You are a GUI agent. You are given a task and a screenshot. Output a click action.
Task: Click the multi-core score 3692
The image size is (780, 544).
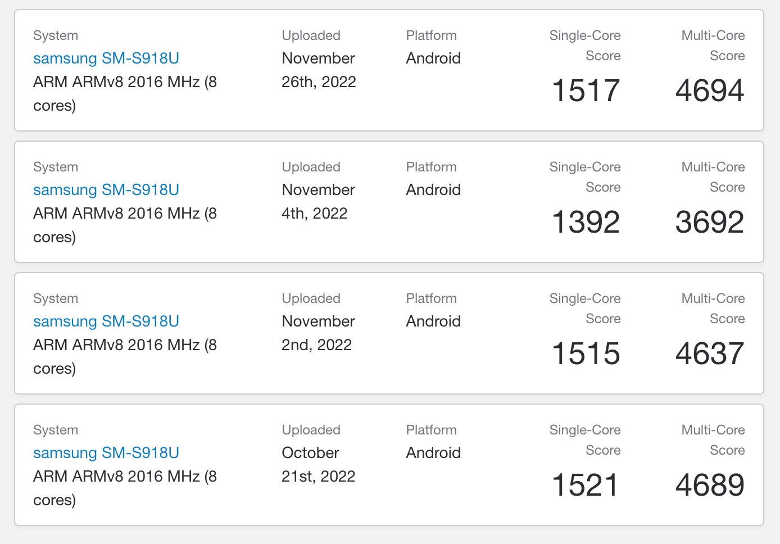point(710,222)
